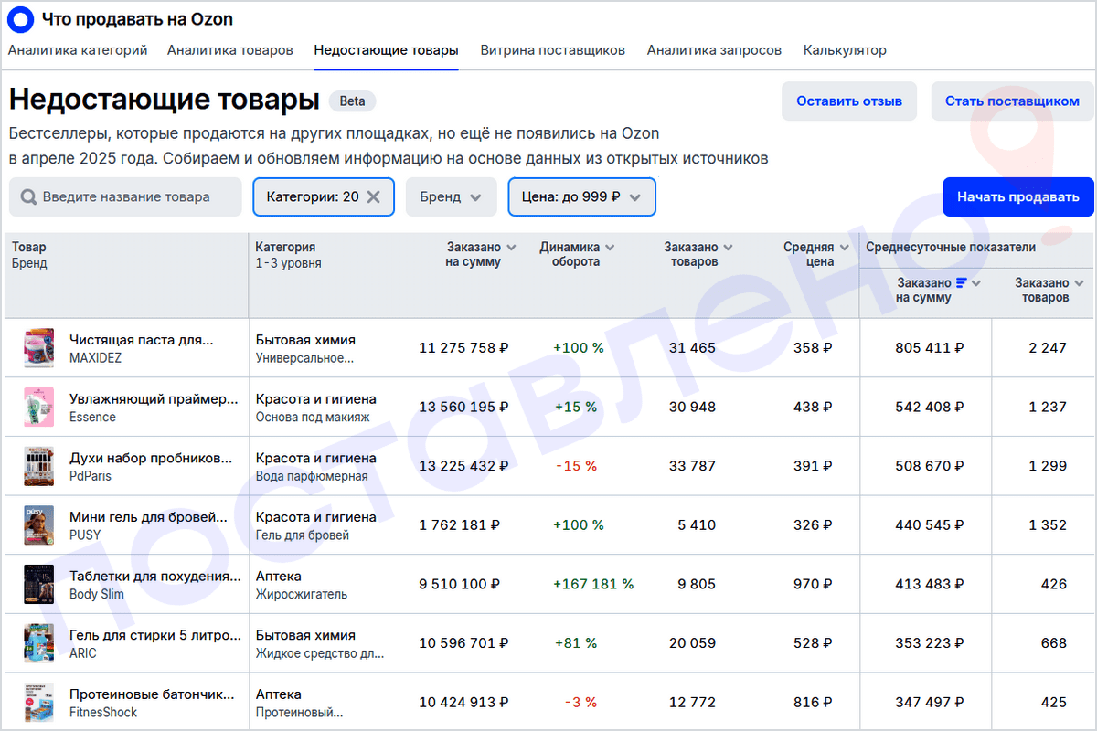Expand the Бренд dropdown
The height and width of the screenshot is (731, 1097).
pyautogui.click(x=451, y=196)
